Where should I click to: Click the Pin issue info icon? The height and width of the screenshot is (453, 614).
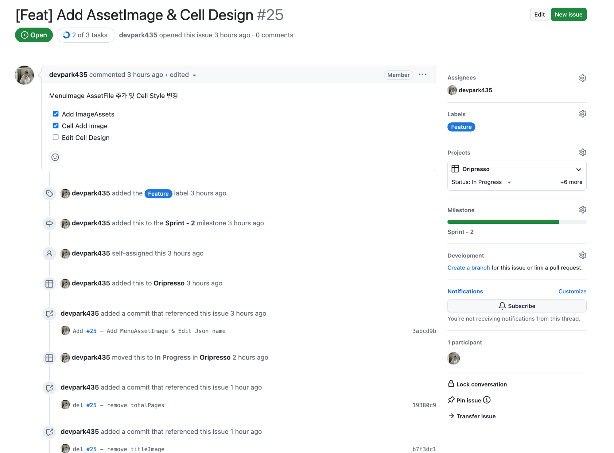tap(487, 400)
